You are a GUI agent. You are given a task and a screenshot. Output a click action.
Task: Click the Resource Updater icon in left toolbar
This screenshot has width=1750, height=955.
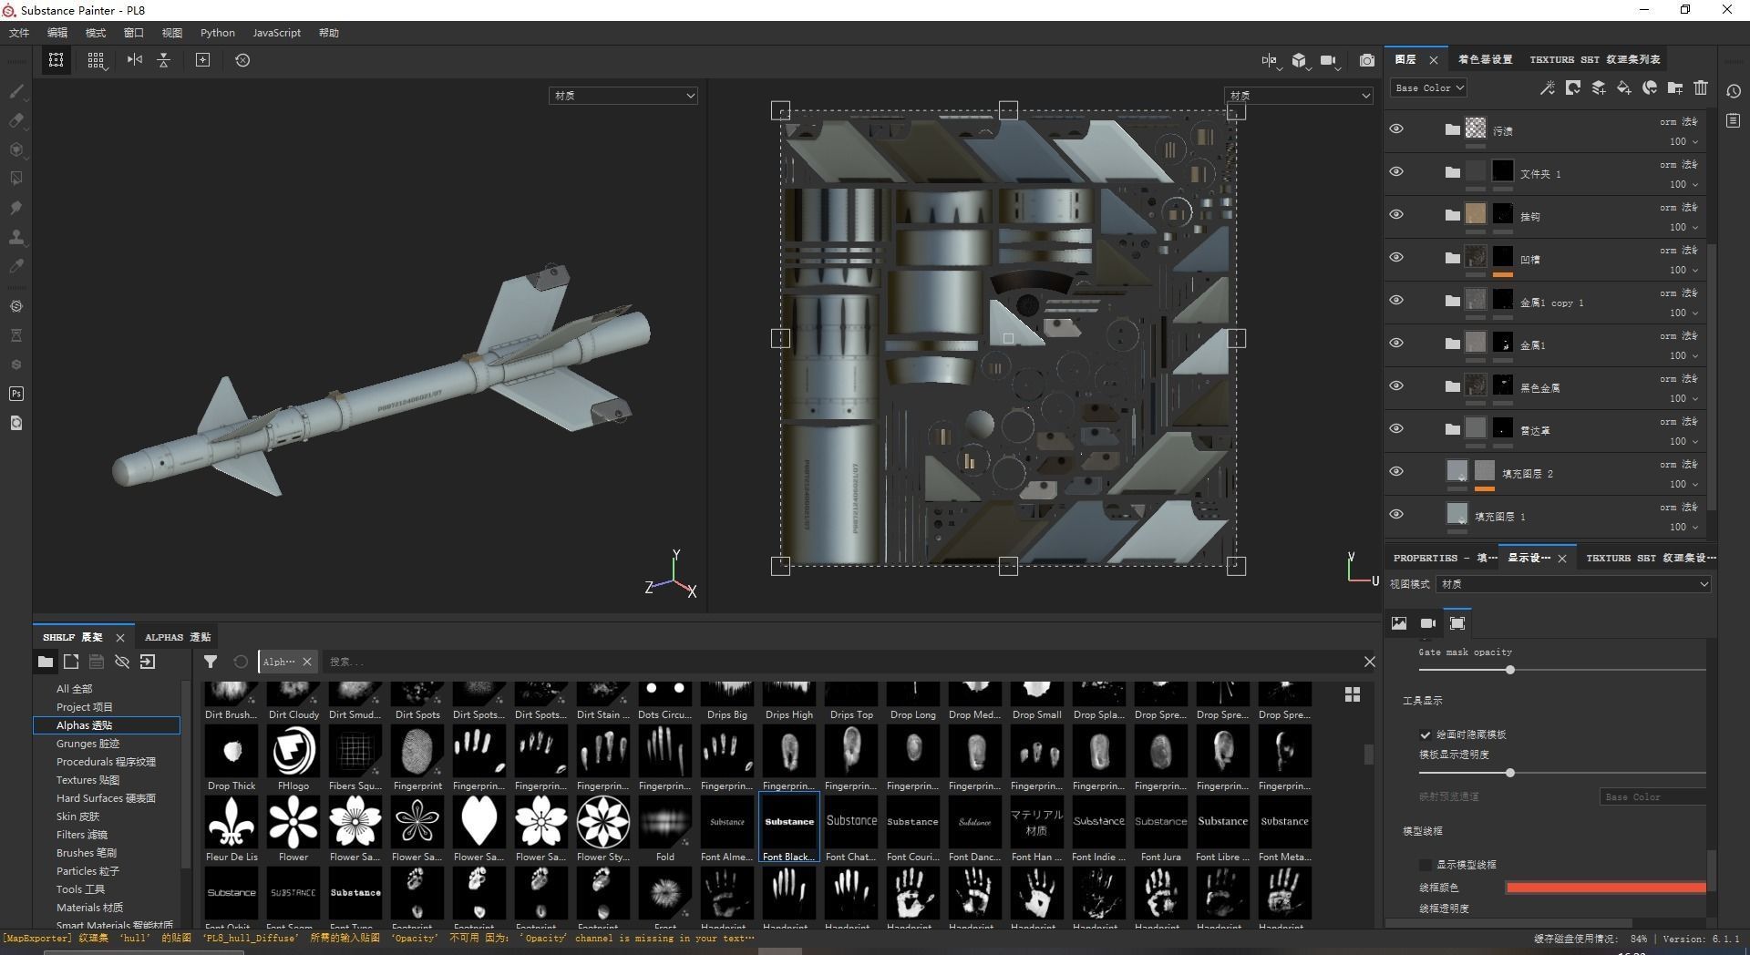(15, 423)
